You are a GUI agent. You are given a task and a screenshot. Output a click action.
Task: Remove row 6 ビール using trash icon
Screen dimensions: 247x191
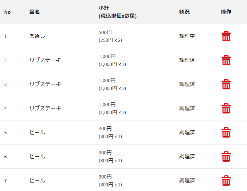coord(226,156)
